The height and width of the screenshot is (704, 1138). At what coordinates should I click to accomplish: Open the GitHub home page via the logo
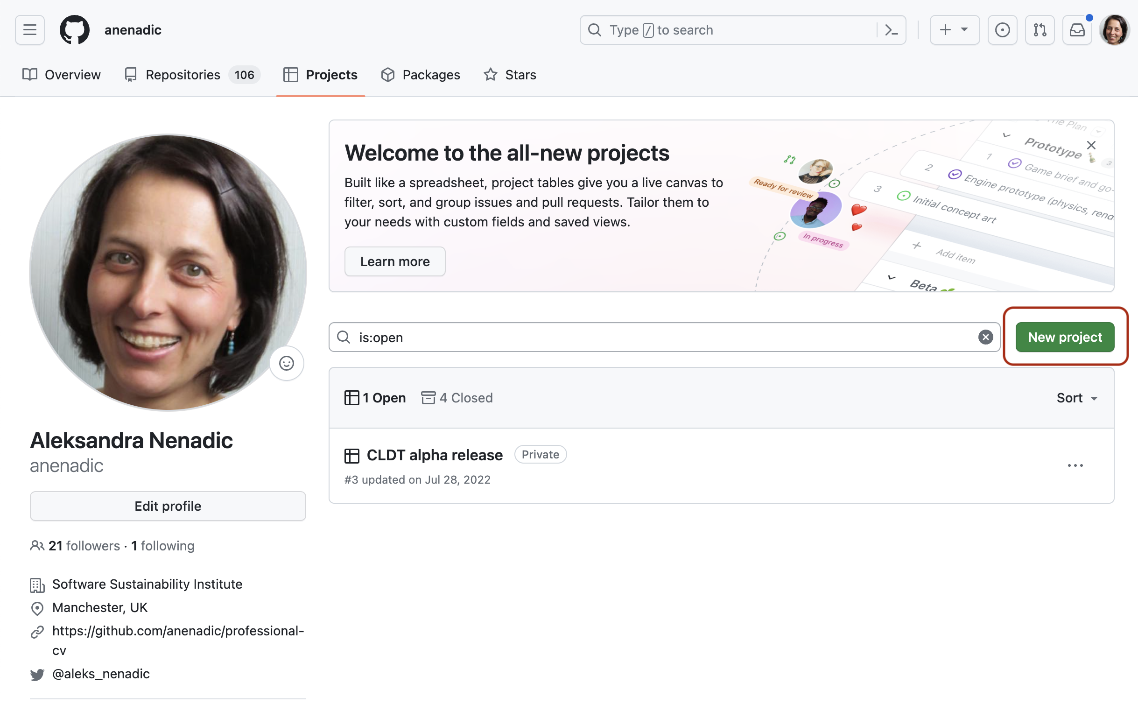[75, 29]
